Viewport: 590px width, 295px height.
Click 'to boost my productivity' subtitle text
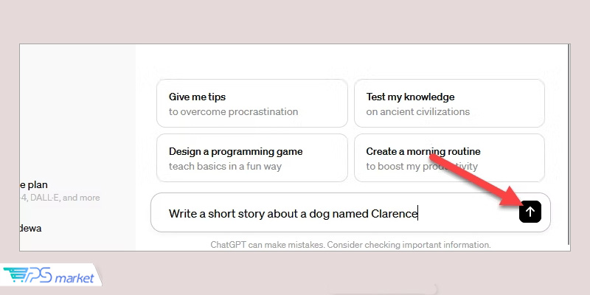[422, 167]
